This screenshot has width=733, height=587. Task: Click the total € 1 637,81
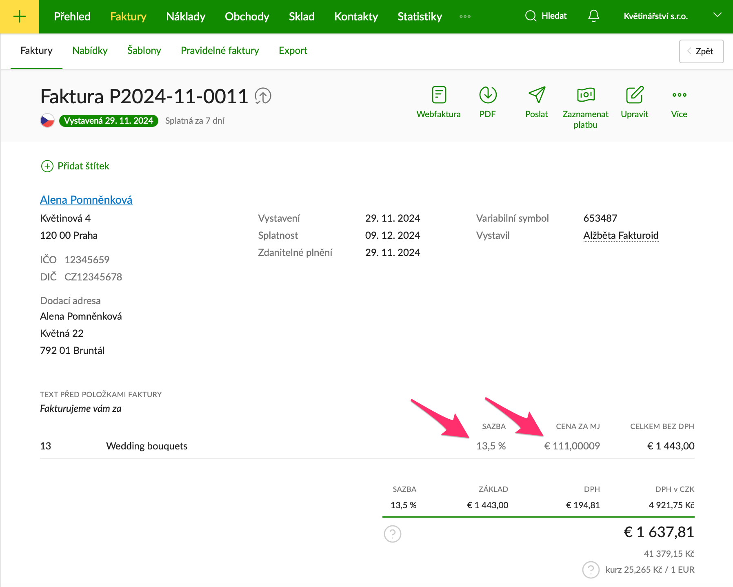click(659, 532)
